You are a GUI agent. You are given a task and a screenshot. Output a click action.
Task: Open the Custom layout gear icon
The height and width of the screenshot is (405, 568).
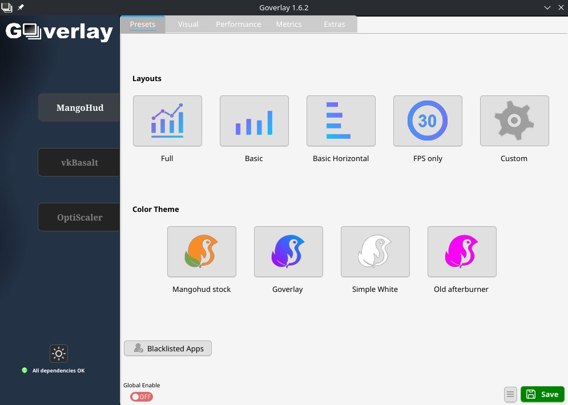click(x=514, y=121)
